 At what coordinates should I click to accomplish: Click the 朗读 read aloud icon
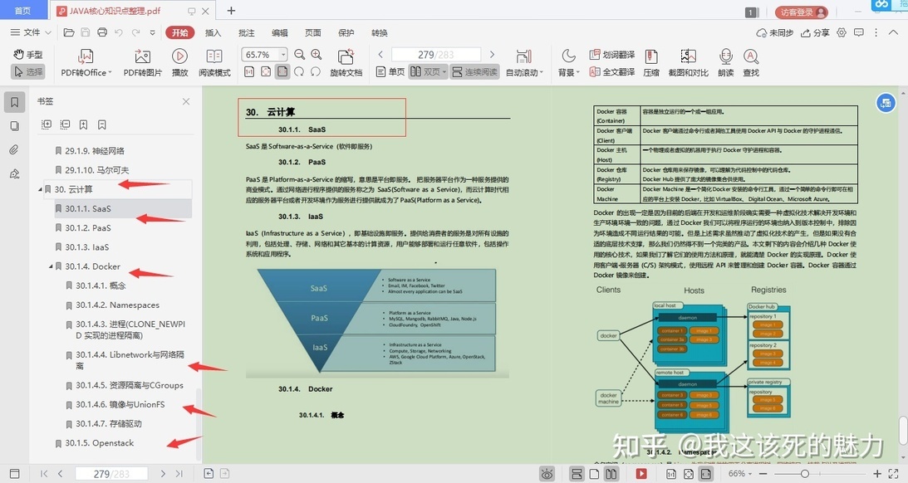coord(725,63)
